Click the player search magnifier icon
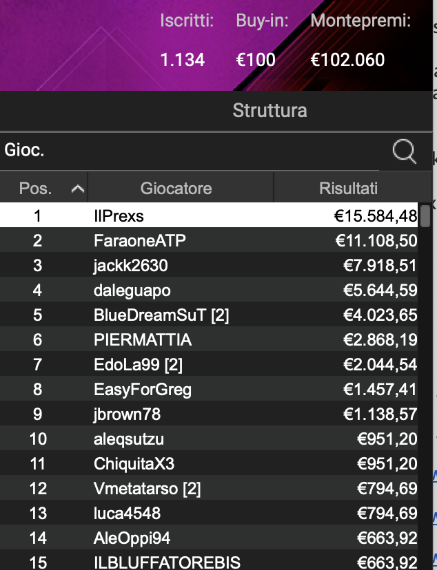The image size is (437, 570). (403, 150)
